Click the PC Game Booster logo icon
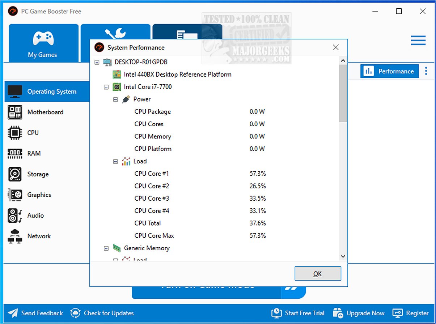The height and width of the screenshot is (324, 436). (x=13, y=11)
